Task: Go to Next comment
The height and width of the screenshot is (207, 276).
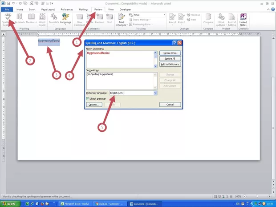Action: click(110, 19)
